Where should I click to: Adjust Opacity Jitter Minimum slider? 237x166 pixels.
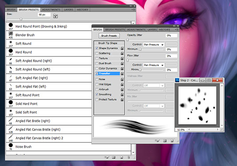[140, 49]
